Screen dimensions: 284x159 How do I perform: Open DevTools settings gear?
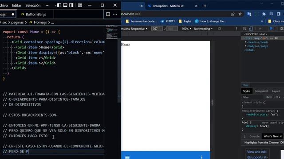pyautogui.click(x=282, y=29)
